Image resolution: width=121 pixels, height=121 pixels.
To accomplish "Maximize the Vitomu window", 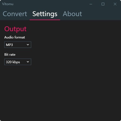I will click(103, 4).
